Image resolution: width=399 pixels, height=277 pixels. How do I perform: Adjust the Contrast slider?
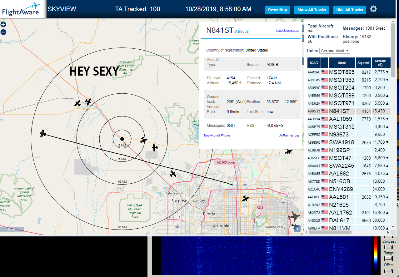(389, 247)
